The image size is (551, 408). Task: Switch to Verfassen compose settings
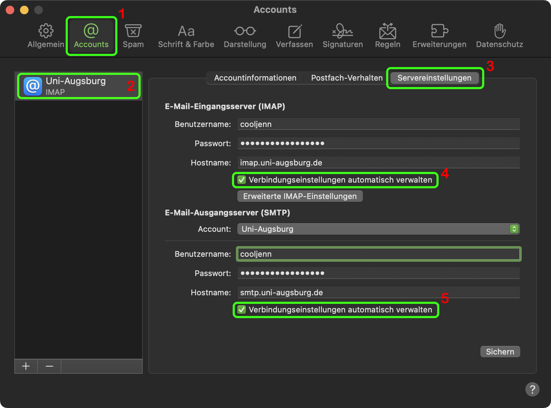click(x=294, y=36)
